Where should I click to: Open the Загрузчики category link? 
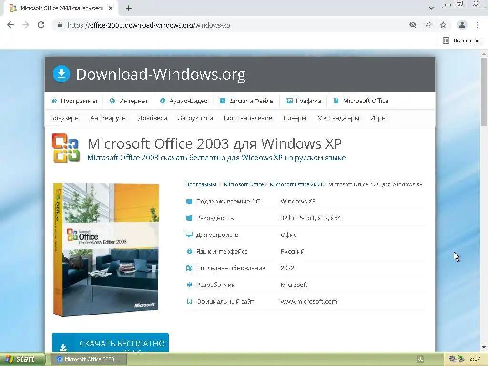coord(195,118)
